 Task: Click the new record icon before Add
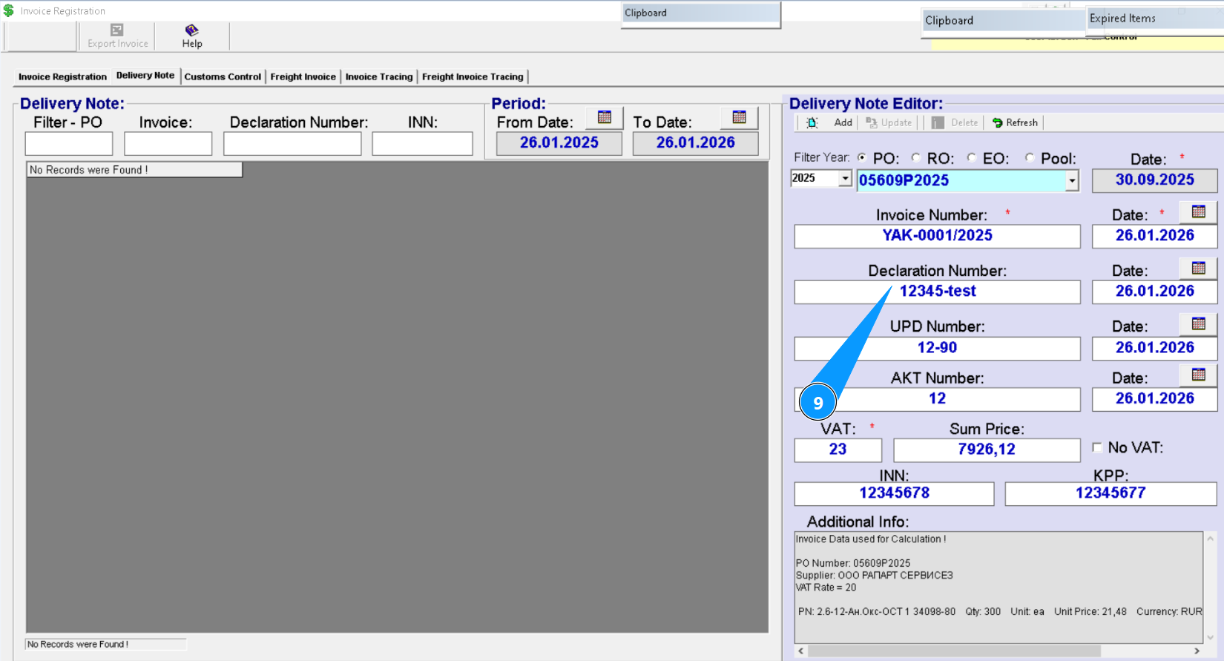pos(812,122)
